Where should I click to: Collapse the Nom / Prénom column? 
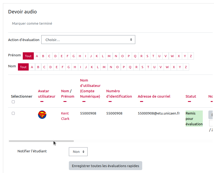pyautogui.click(x=65, y=102)
